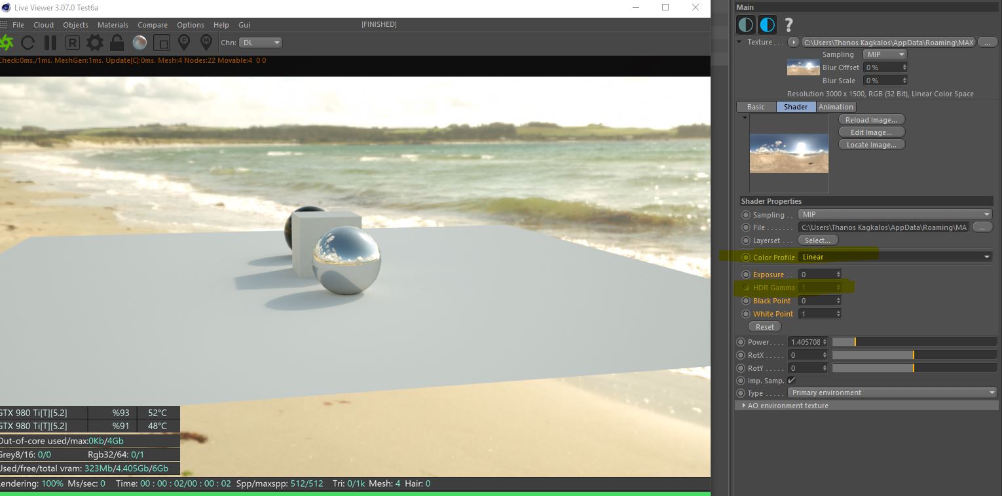This screenshot has width=1002, height=496.
Task: Open help via the question mark icon
Action: (x=789, y=25)
